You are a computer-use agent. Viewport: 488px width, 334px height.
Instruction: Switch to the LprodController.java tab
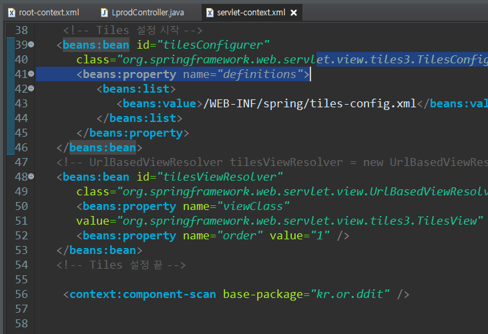143,13
